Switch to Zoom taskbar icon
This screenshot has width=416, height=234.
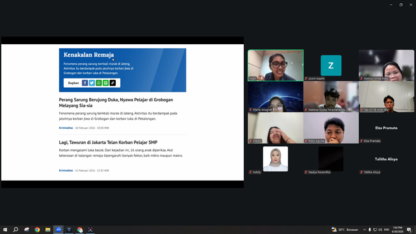point(58,229)
